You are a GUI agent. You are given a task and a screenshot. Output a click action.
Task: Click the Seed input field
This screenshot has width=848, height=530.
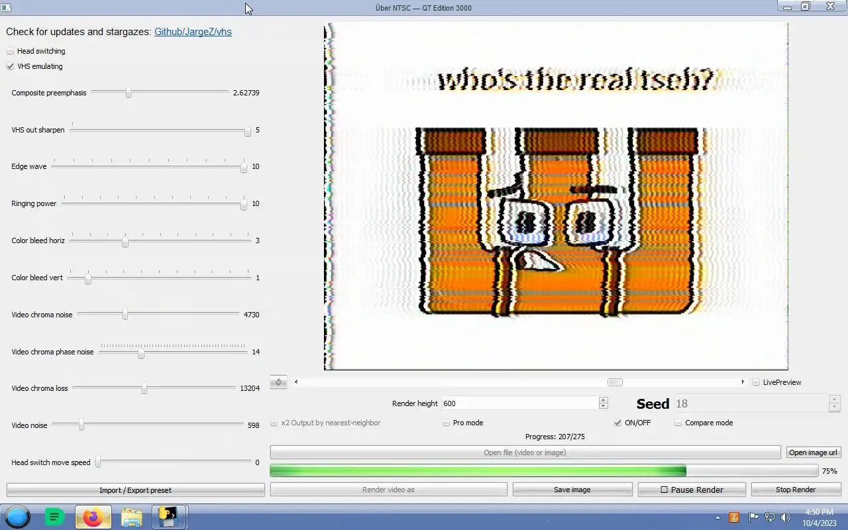(x=751, y=403)
